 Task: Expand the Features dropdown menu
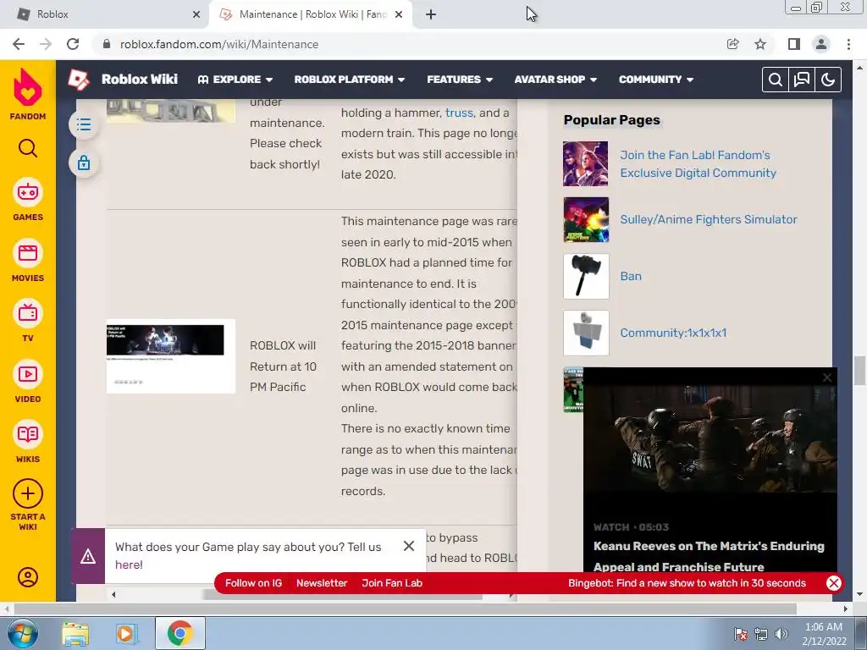pyautogui.click(x=460, y=80)
